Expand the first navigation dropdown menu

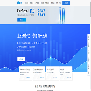point(27,3)
